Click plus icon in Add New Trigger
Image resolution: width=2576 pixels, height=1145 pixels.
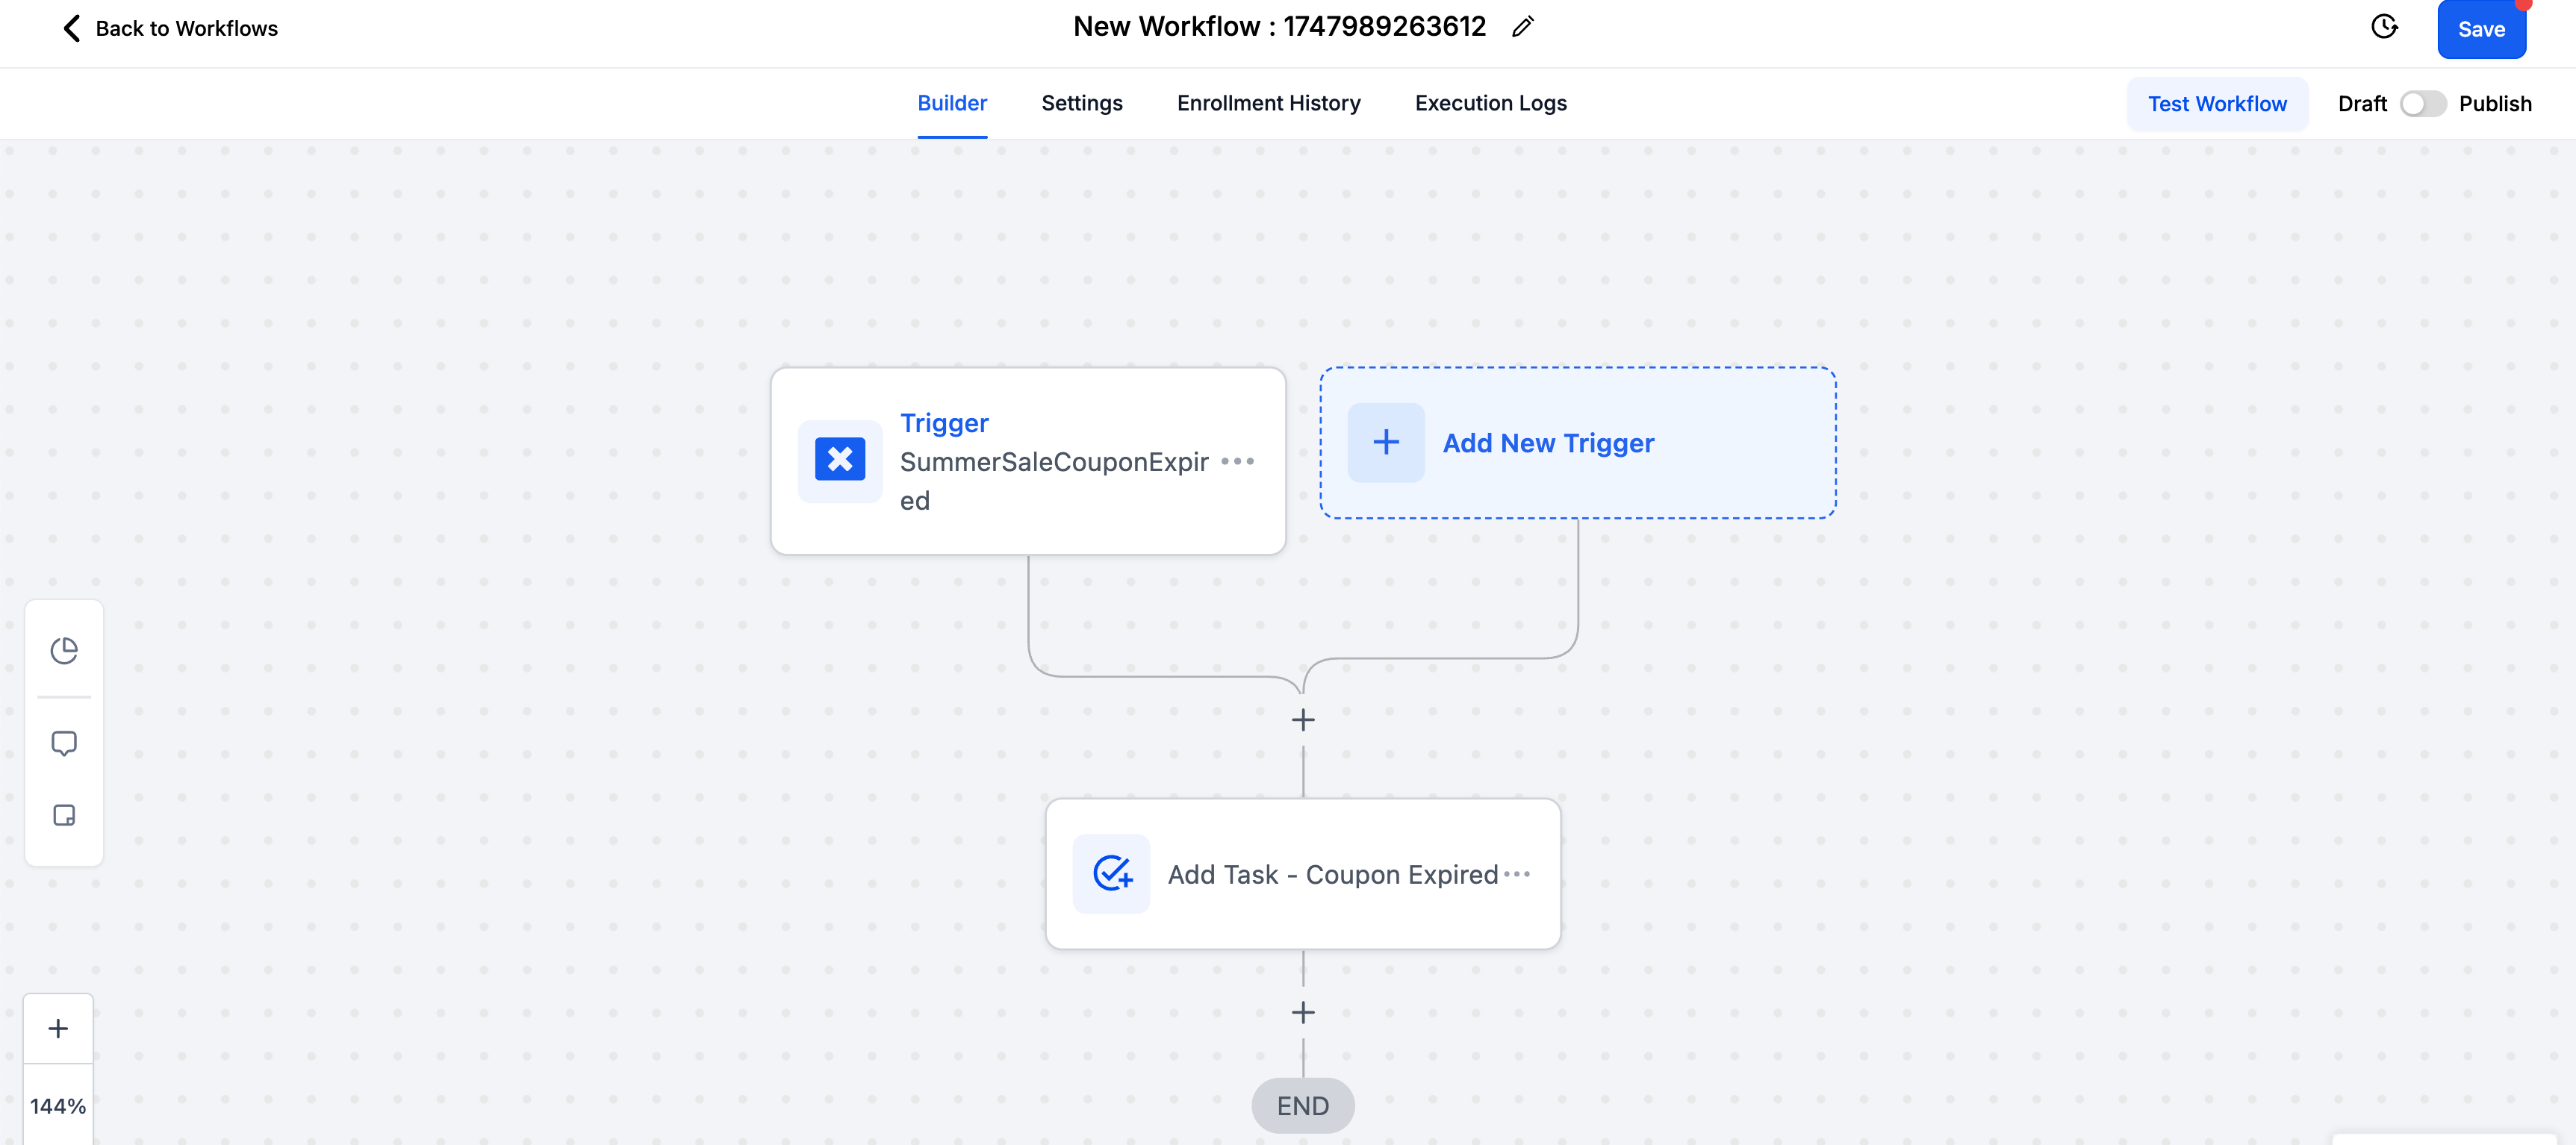[x=1386, y=442]
